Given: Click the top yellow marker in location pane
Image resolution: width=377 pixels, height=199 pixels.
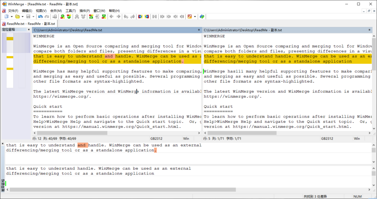Looking at the screenshot, I should pyautogui.click(x=10, y=39).
